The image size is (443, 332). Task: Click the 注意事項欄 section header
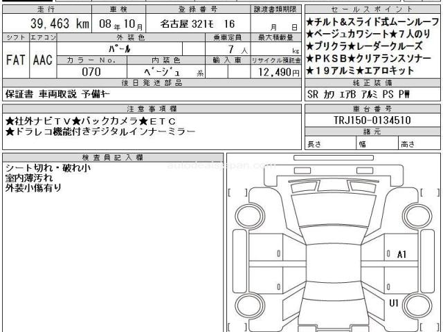tap(151, 109)
